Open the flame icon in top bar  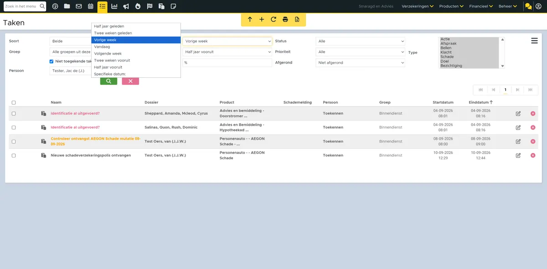click(138, 6)
